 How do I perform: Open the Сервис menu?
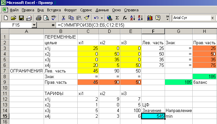pos(86,10)
